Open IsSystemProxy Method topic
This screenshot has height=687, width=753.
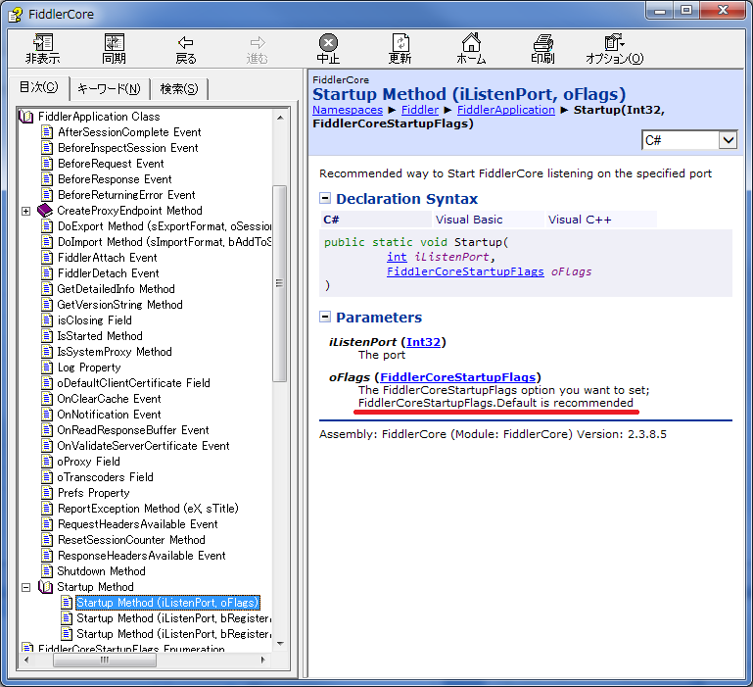115,352
